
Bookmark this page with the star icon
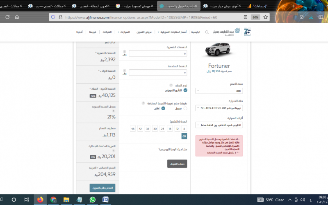coord(265,17)
